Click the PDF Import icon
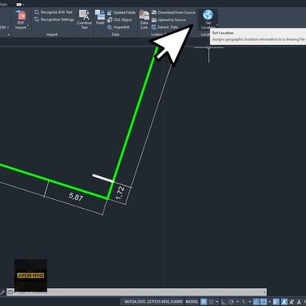306x306 pixels. point(20,15)
